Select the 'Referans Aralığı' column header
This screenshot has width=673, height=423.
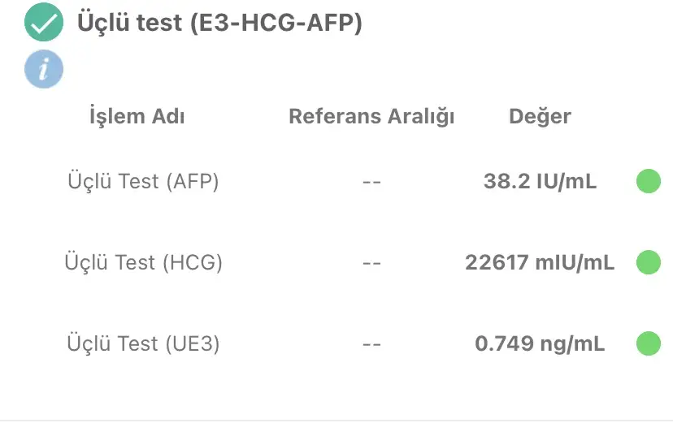pos(371,116)
